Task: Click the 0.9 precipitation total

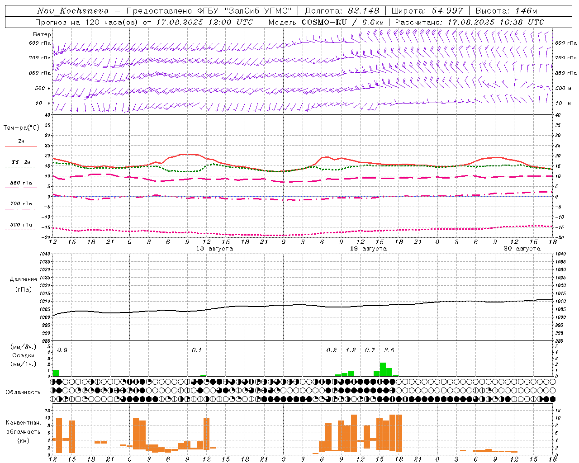Action: tap(62, 350)
